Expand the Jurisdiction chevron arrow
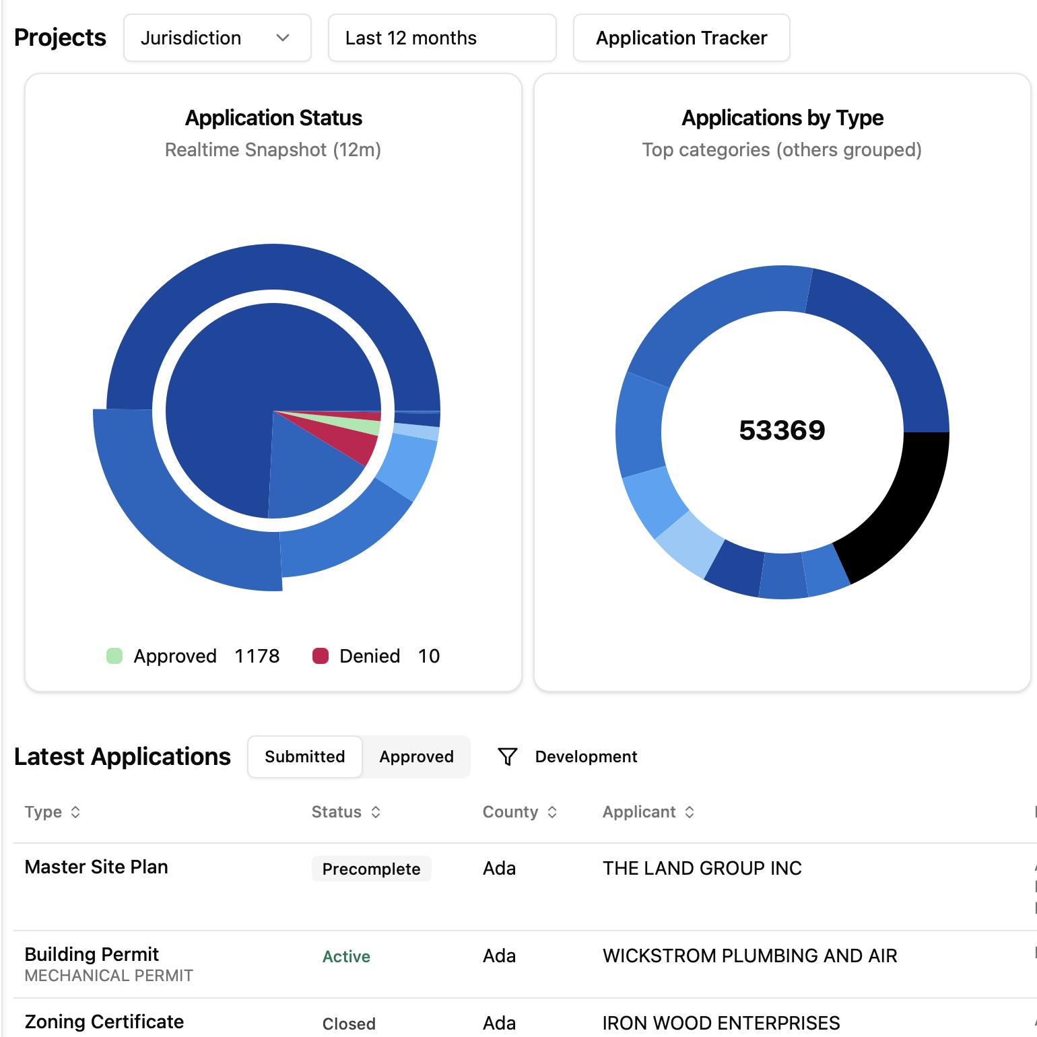The height and width of the screenshot is (1037, 1037). (x=283, y=38)
